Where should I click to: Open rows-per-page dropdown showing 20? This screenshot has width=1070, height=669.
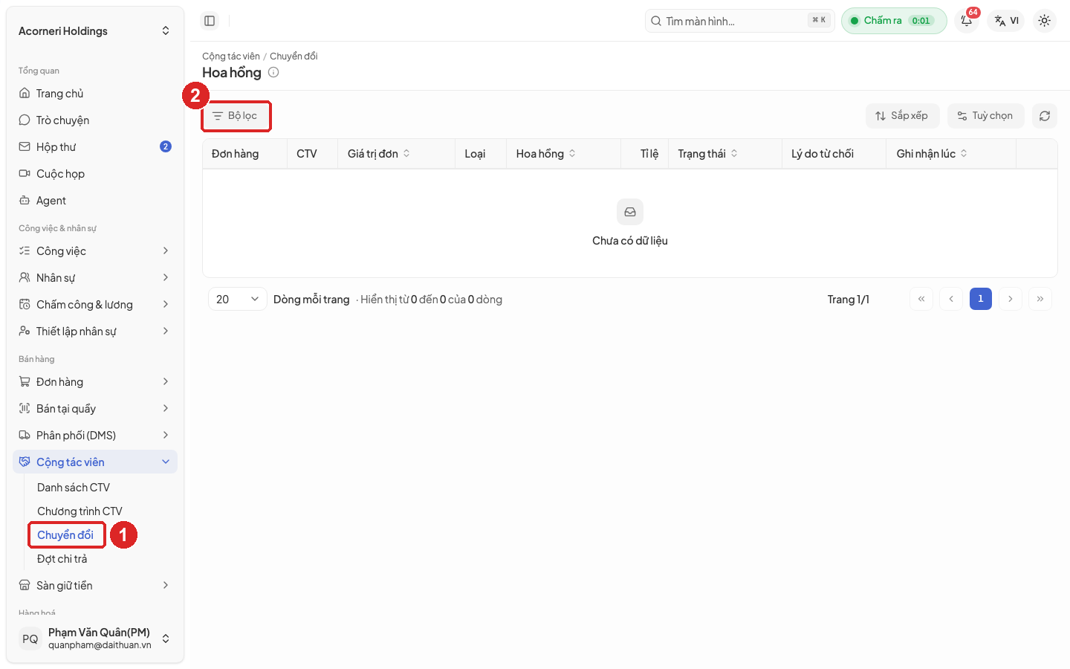coord(237,299)
